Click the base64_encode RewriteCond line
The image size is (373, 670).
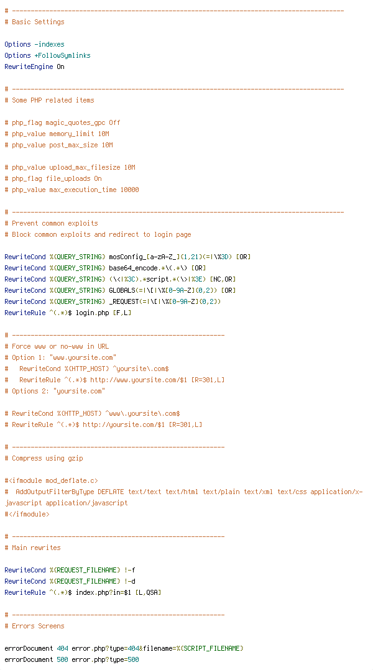[106, 268]
